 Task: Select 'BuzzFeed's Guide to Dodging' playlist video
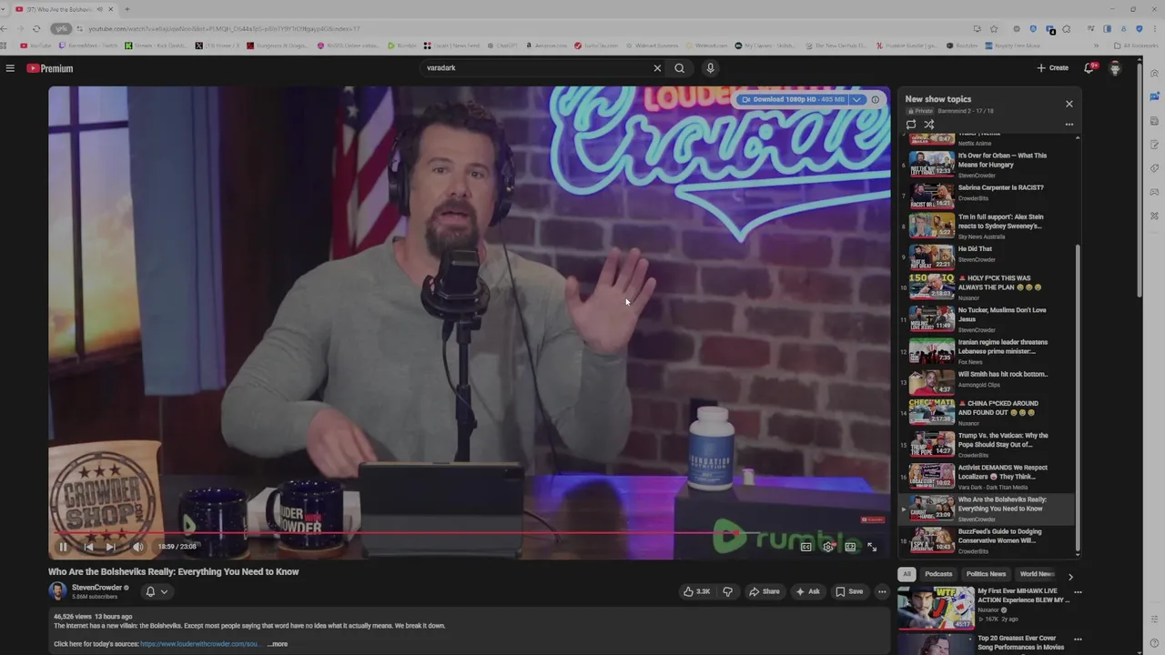[988, 541]
